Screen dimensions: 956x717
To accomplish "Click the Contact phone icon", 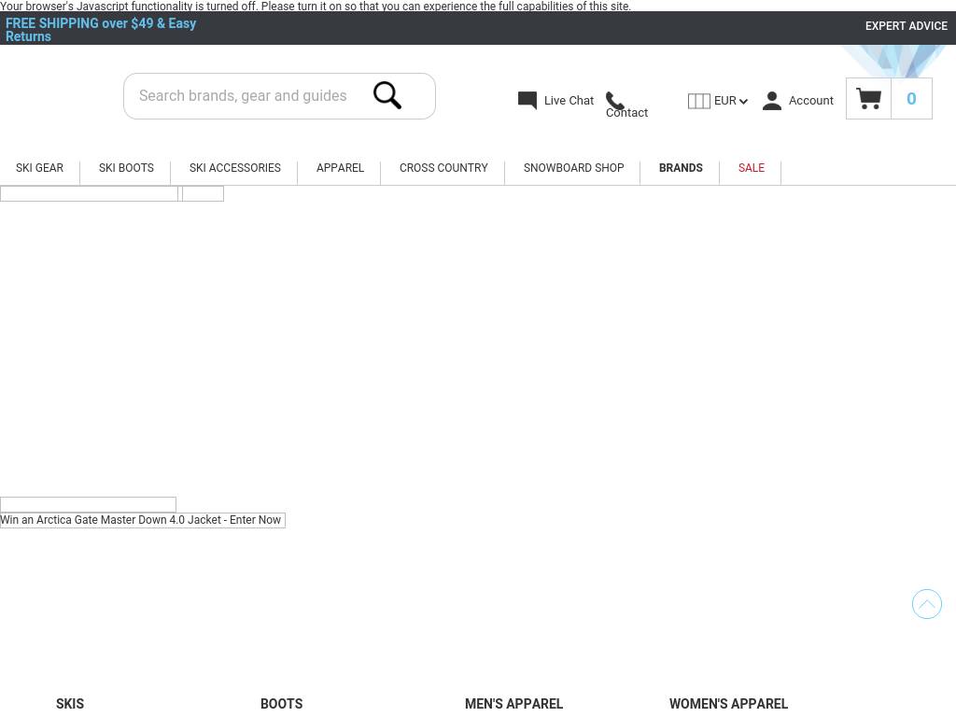I will pyautogui.click(x=615, y=101).
